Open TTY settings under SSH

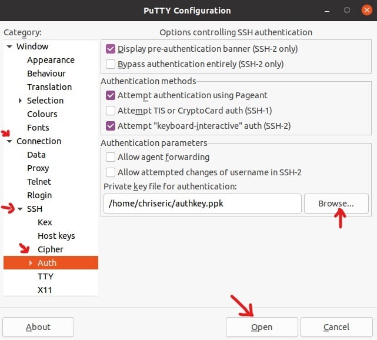tap(45, 276)
